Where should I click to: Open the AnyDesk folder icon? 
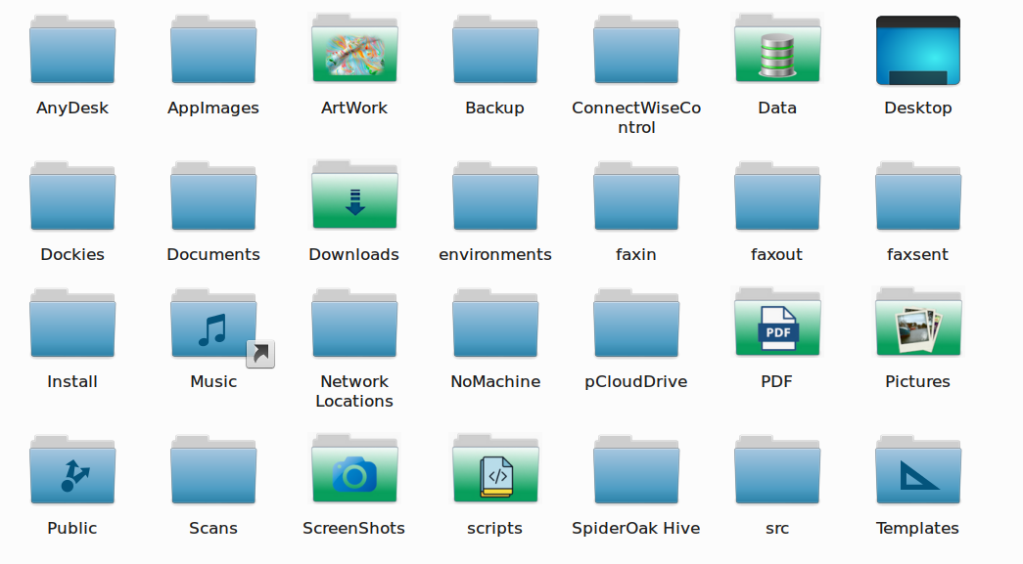click(x=72, y=50)
